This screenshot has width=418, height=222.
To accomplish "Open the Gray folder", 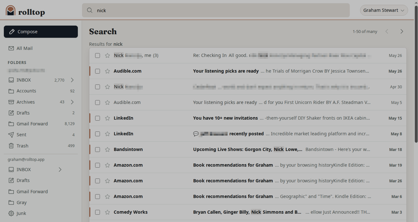I will point(41,202).
